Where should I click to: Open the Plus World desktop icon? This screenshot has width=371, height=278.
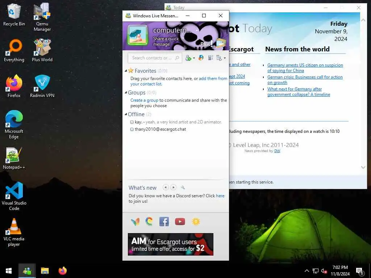pos(42,50)
